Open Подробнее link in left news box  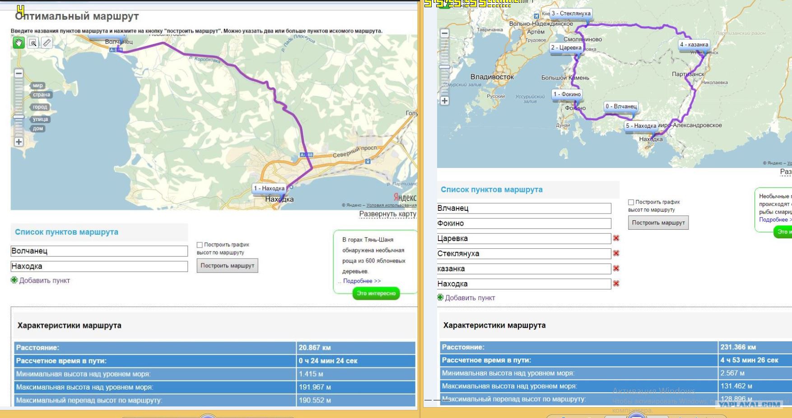pyautogui.click(x=362, y=281)
